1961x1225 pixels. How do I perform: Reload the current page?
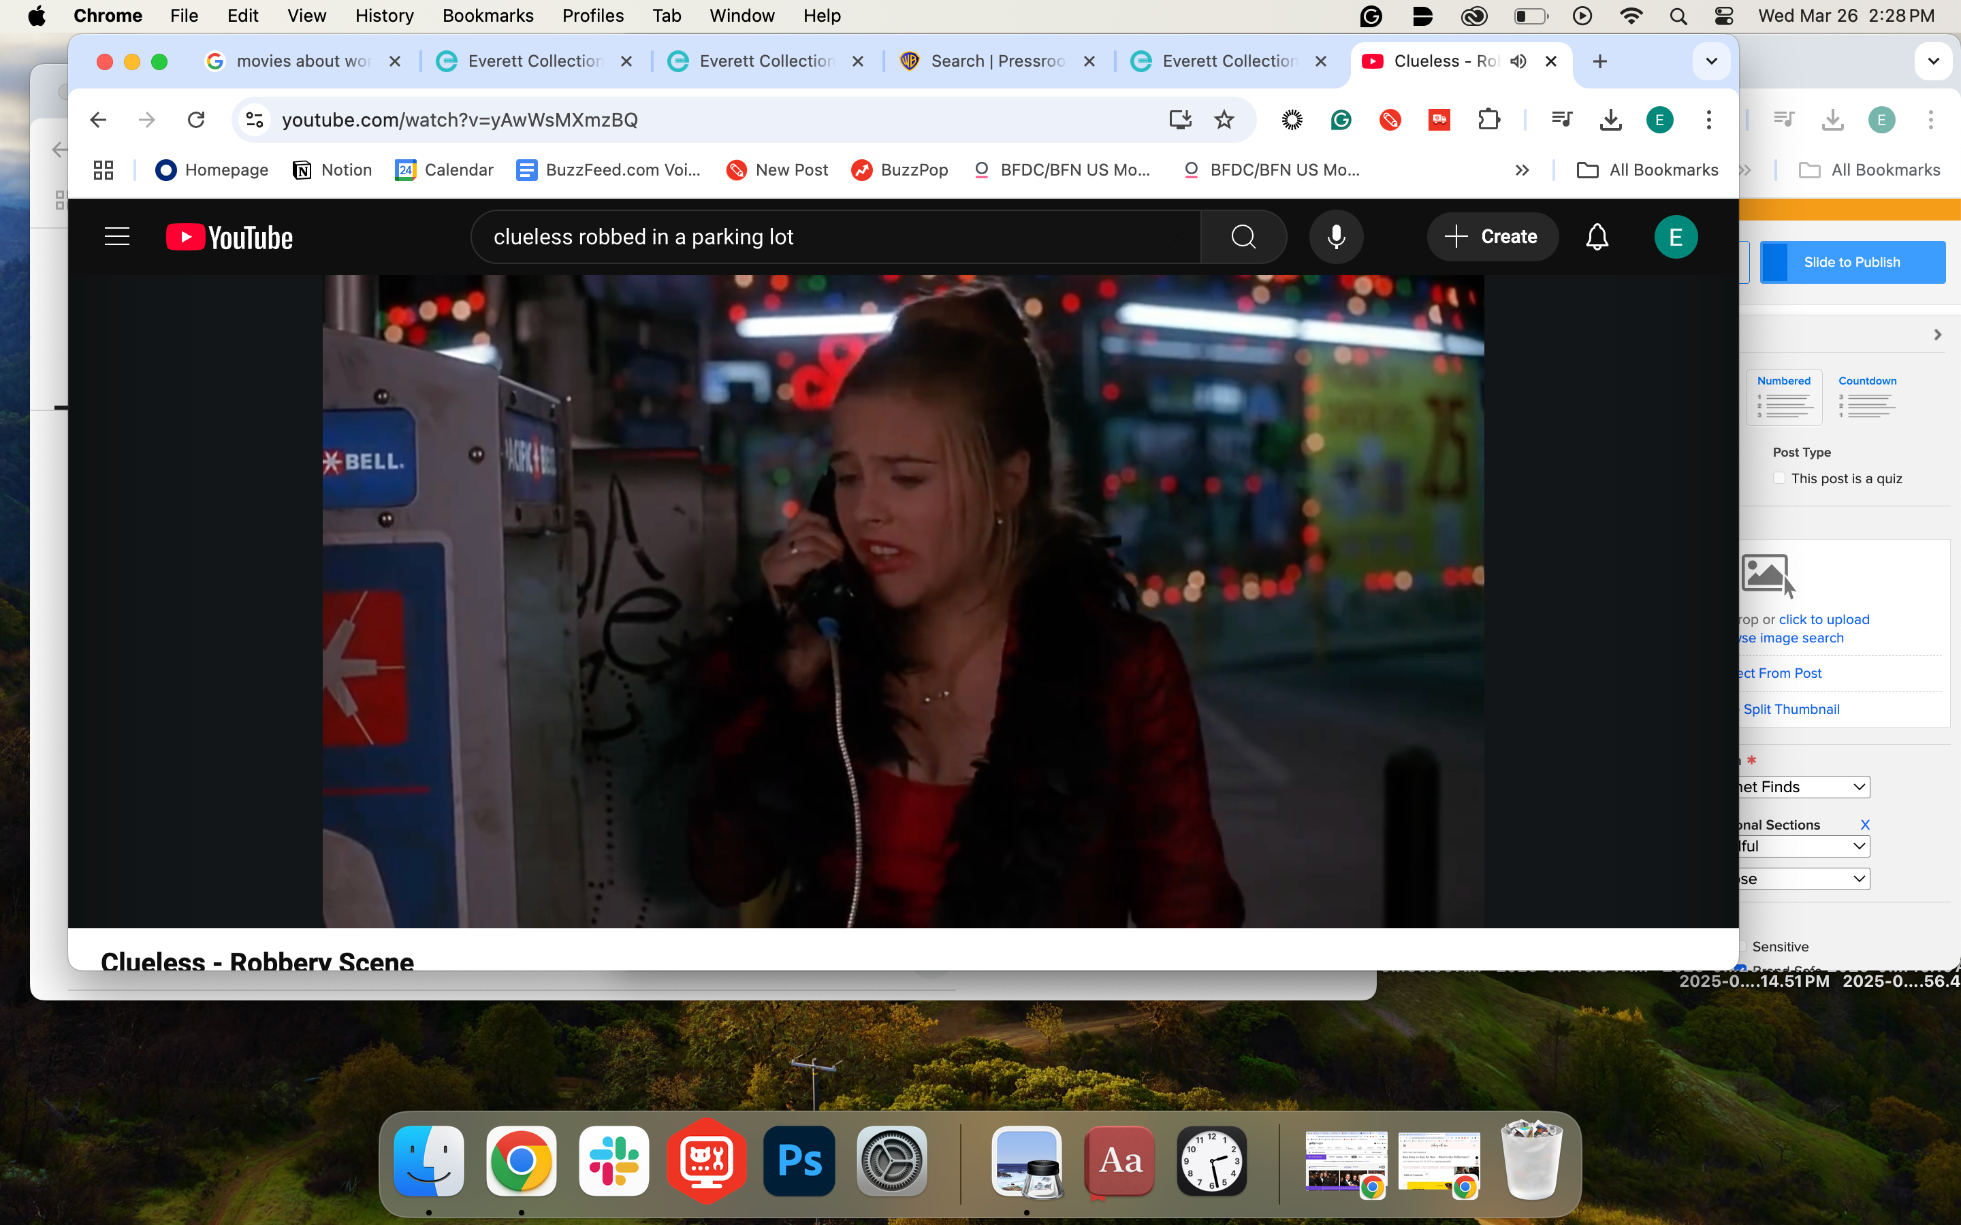tap(196, 120)
